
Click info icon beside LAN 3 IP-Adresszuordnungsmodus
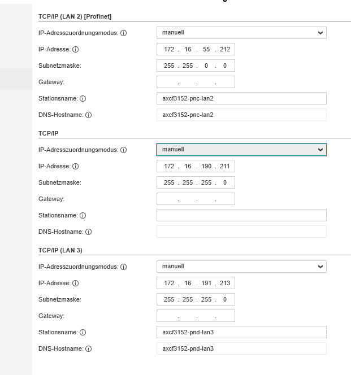pyautogui.click(x=123, y=267)
